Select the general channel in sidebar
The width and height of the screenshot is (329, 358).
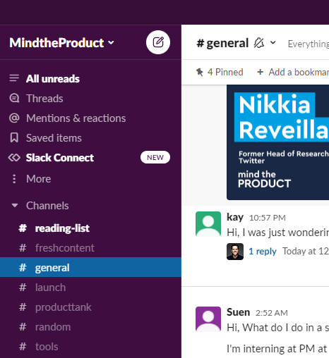pos(90,267)
